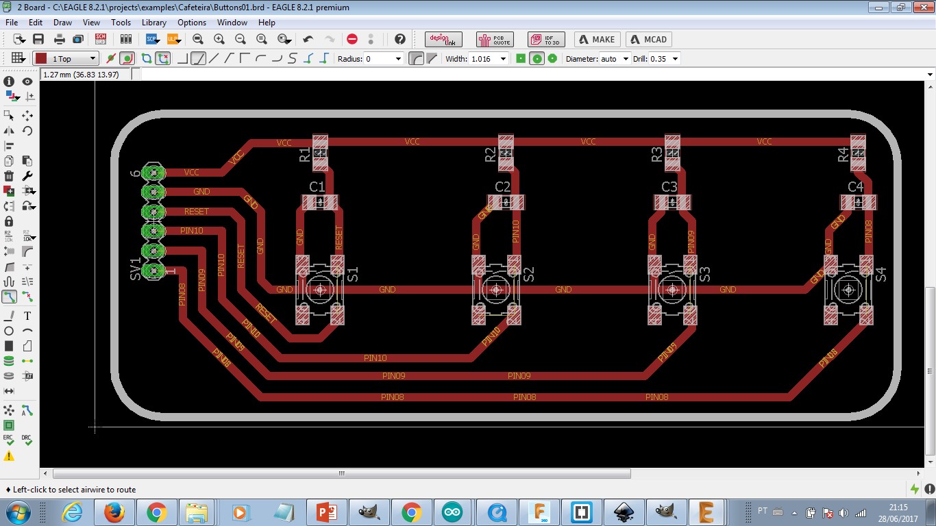
Task: Open Arduino IDE from the taskbar
Action: [x=452, y=512]
